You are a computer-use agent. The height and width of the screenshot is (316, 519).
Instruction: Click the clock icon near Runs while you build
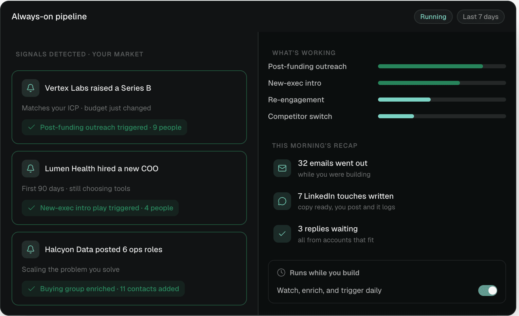[281, 273]
